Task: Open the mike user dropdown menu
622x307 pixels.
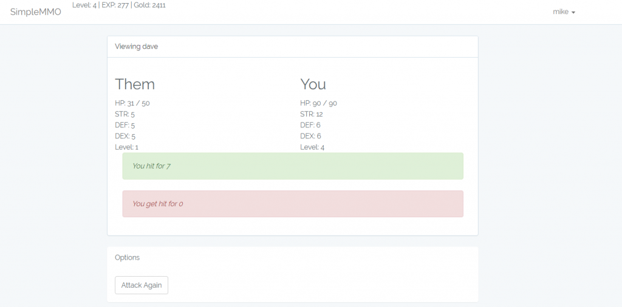Action: point(564,12)
